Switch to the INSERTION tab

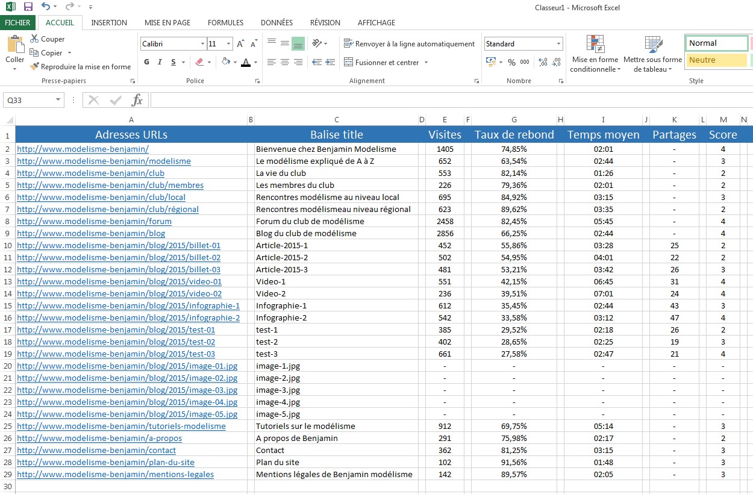[109, 23]
